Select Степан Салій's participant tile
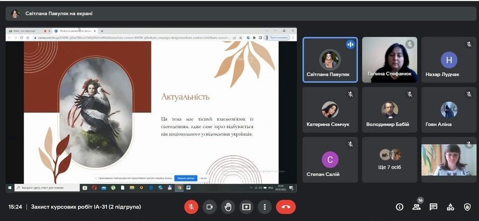This screenshot has width=479, height=221. (330, 159)
